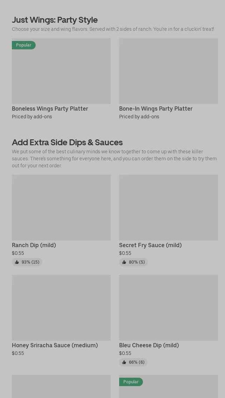This screenshot has height=398, width=225.
Task: Click Ranch Dip (mild) name
Action: [34, 245]
